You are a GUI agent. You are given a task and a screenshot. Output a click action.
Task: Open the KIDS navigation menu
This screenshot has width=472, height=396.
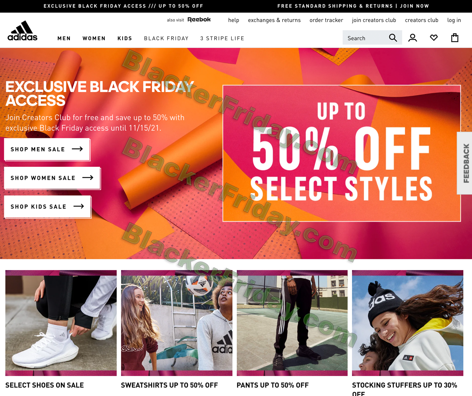coord(125,38)
